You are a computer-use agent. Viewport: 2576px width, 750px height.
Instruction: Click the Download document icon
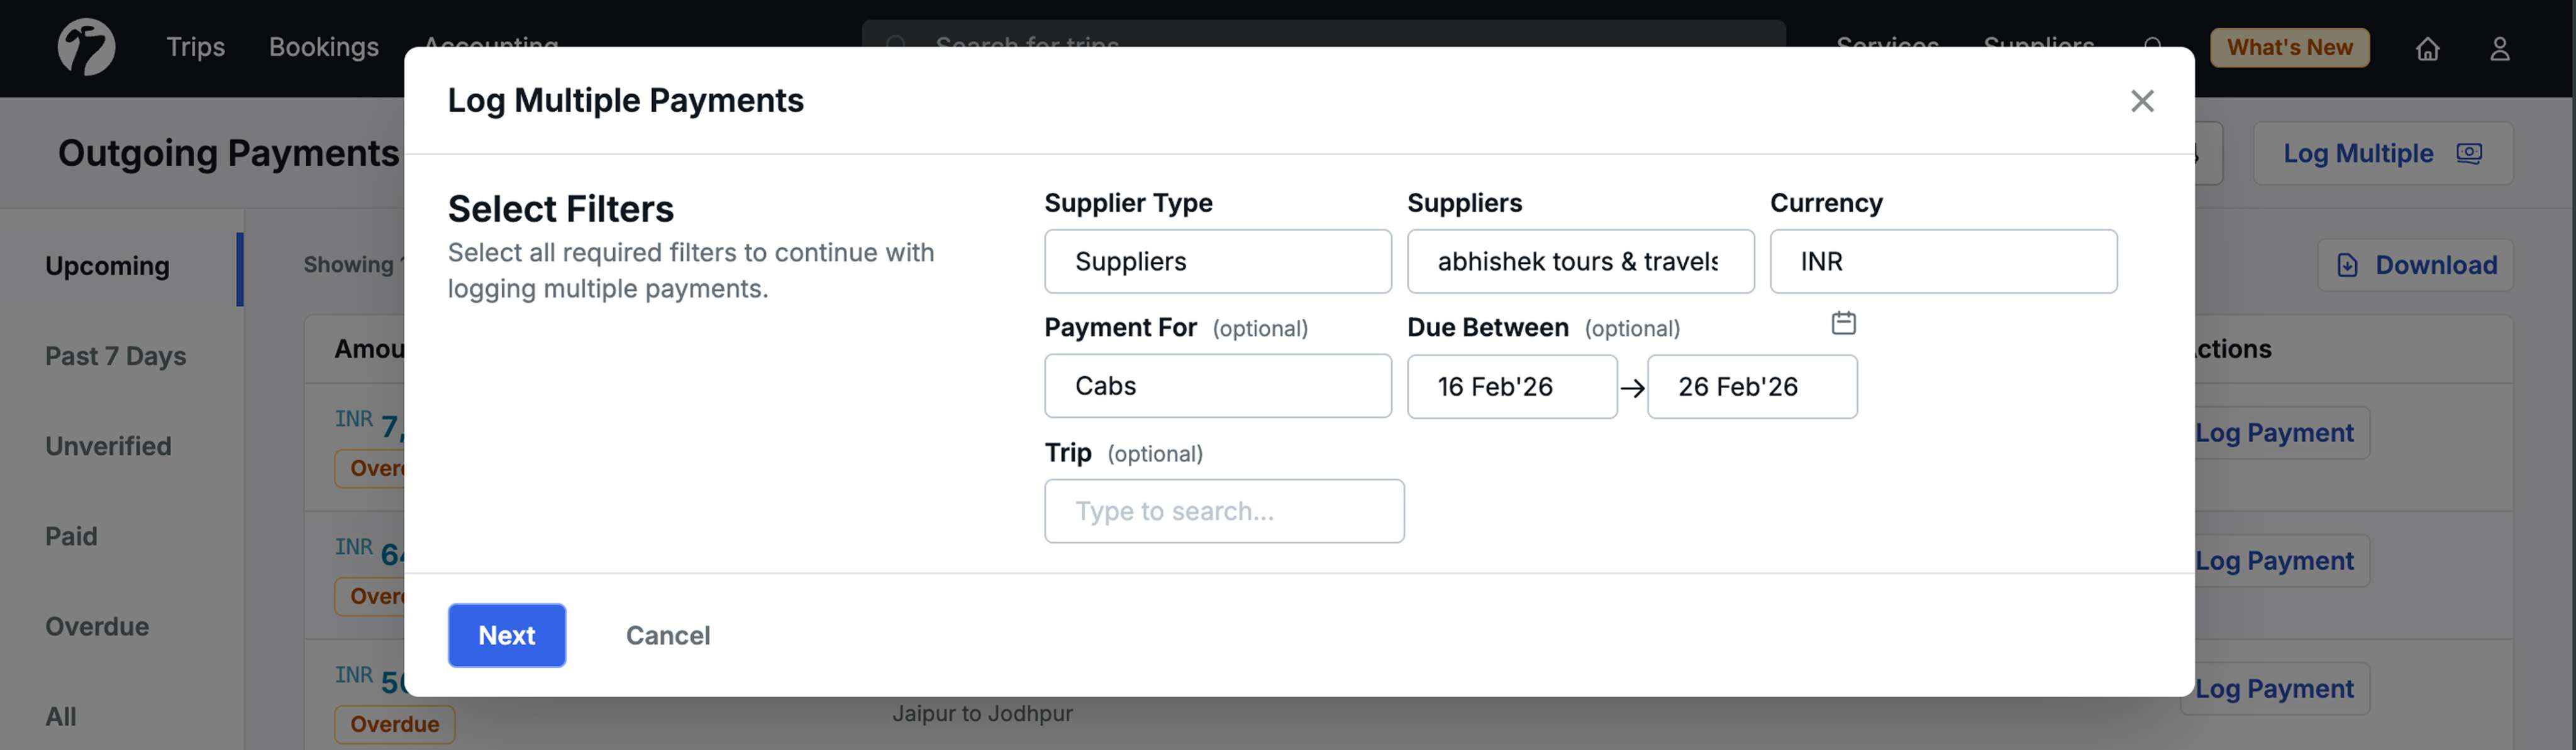point(2346,264)
